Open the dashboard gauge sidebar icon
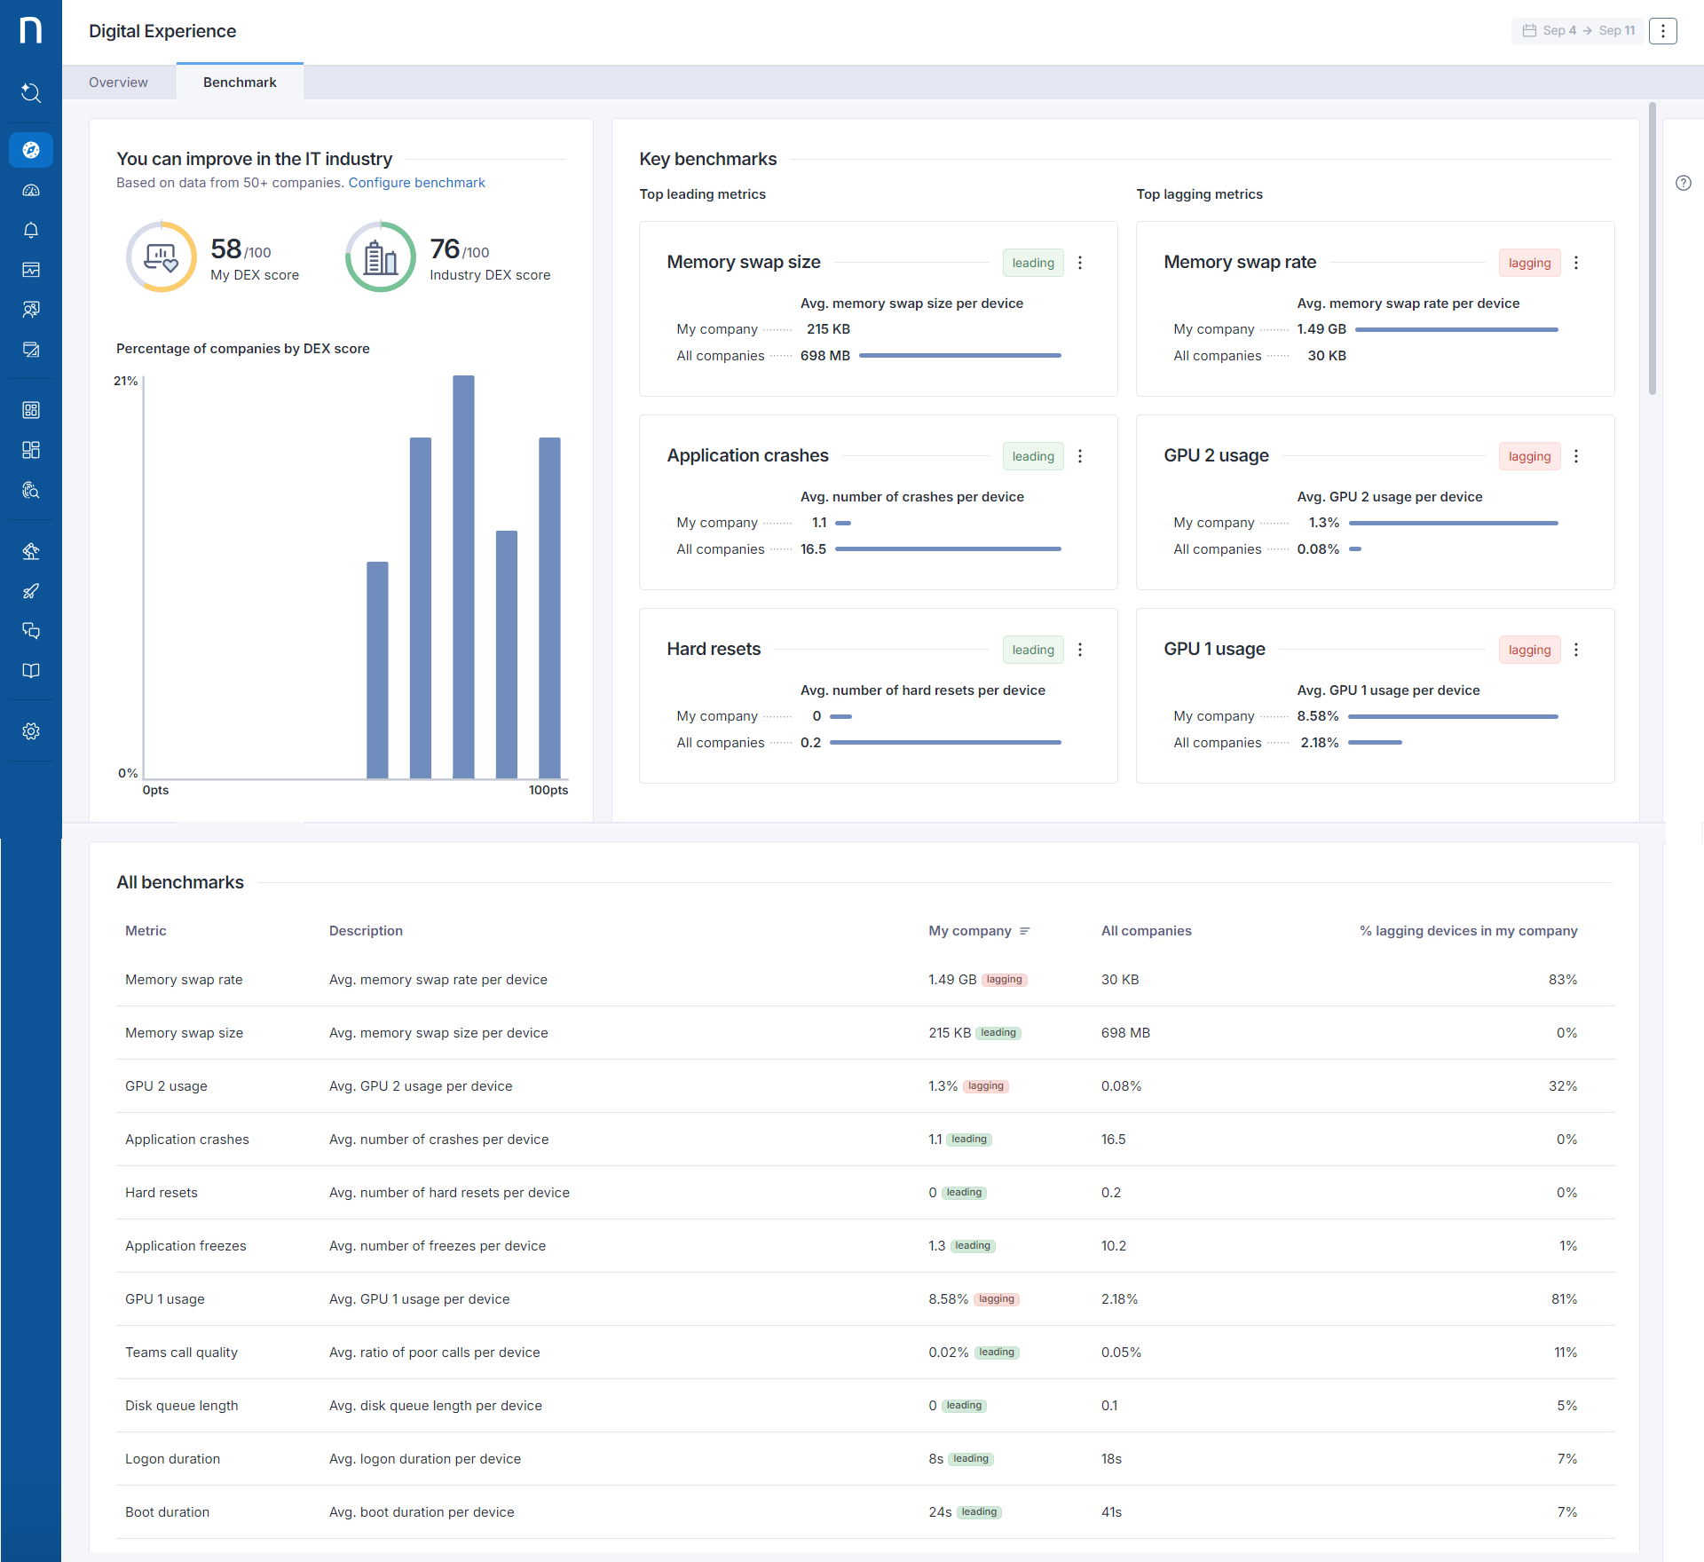 click(x=31, y=190)
